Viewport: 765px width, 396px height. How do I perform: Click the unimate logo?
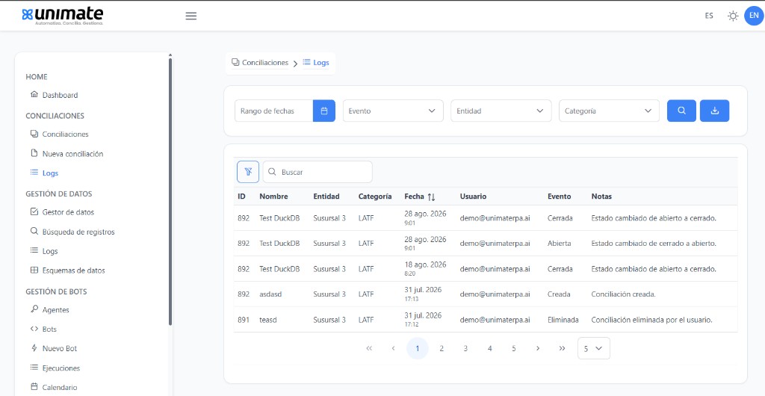pyautogui.click(x=63, y=16)
